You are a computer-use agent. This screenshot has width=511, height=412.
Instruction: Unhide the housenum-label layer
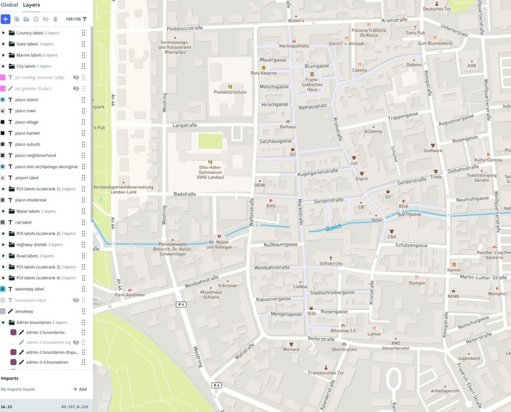pos(76,300)
